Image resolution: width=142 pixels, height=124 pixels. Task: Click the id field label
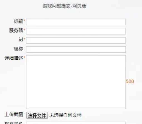pos(21,40)
